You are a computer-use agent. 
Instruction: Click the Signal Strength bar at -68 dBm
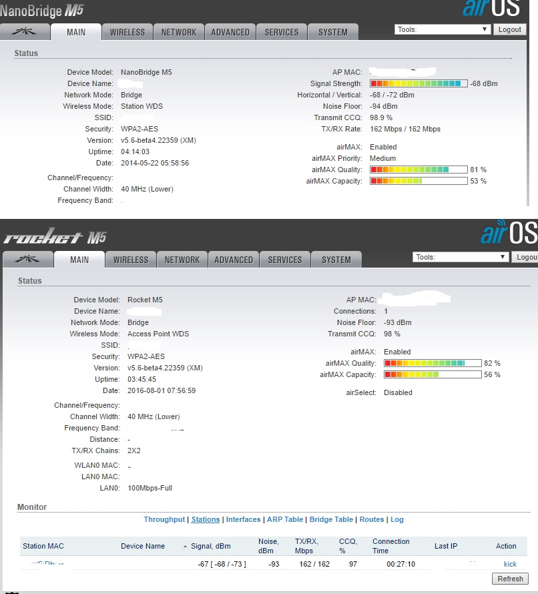point(419,83)
